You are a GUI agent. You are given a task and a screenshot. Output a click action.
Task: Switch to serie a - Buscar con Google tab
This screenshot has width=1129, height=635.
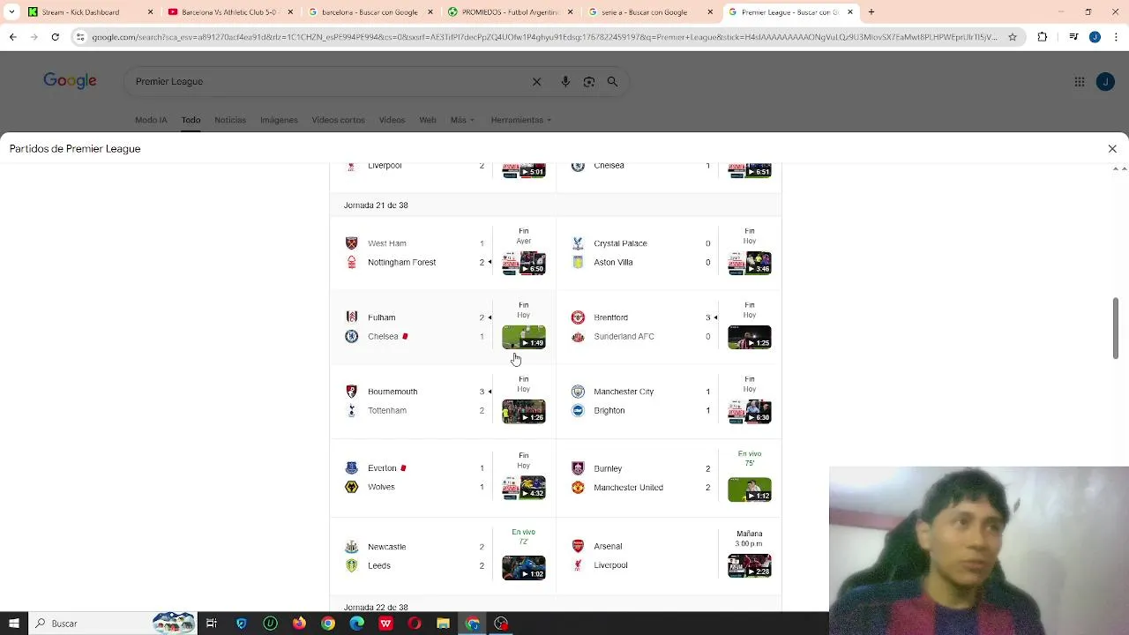(x=648, y=12)
